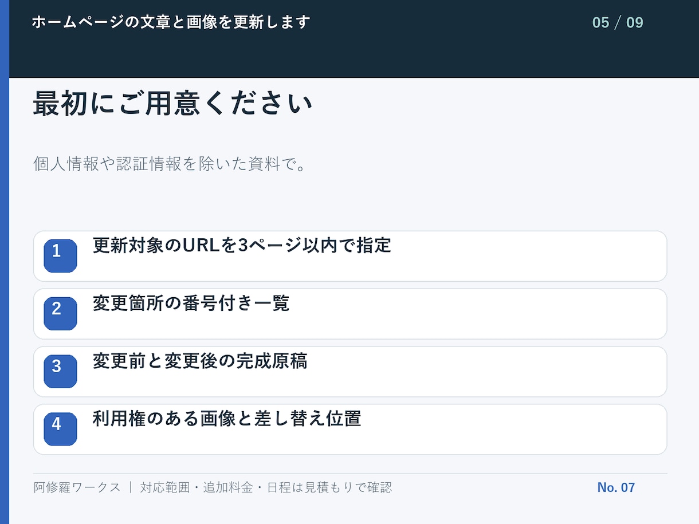This screenshot has height=524, width=699.
Task: Click footer note starting with 阿修羅ワークス
Action: 213,487
